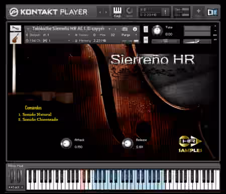Open instrument edit mode with wrench icon

pos(16,28)
